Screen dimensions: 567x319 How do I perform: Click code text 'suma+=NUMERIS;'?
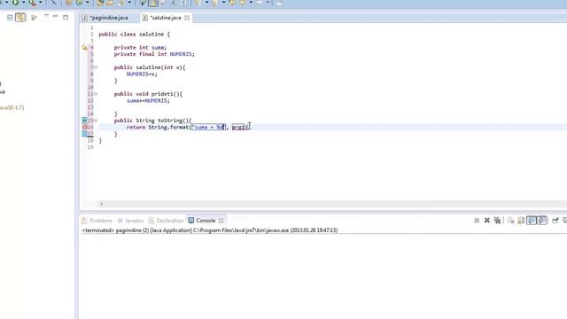(x=148, y=100)
